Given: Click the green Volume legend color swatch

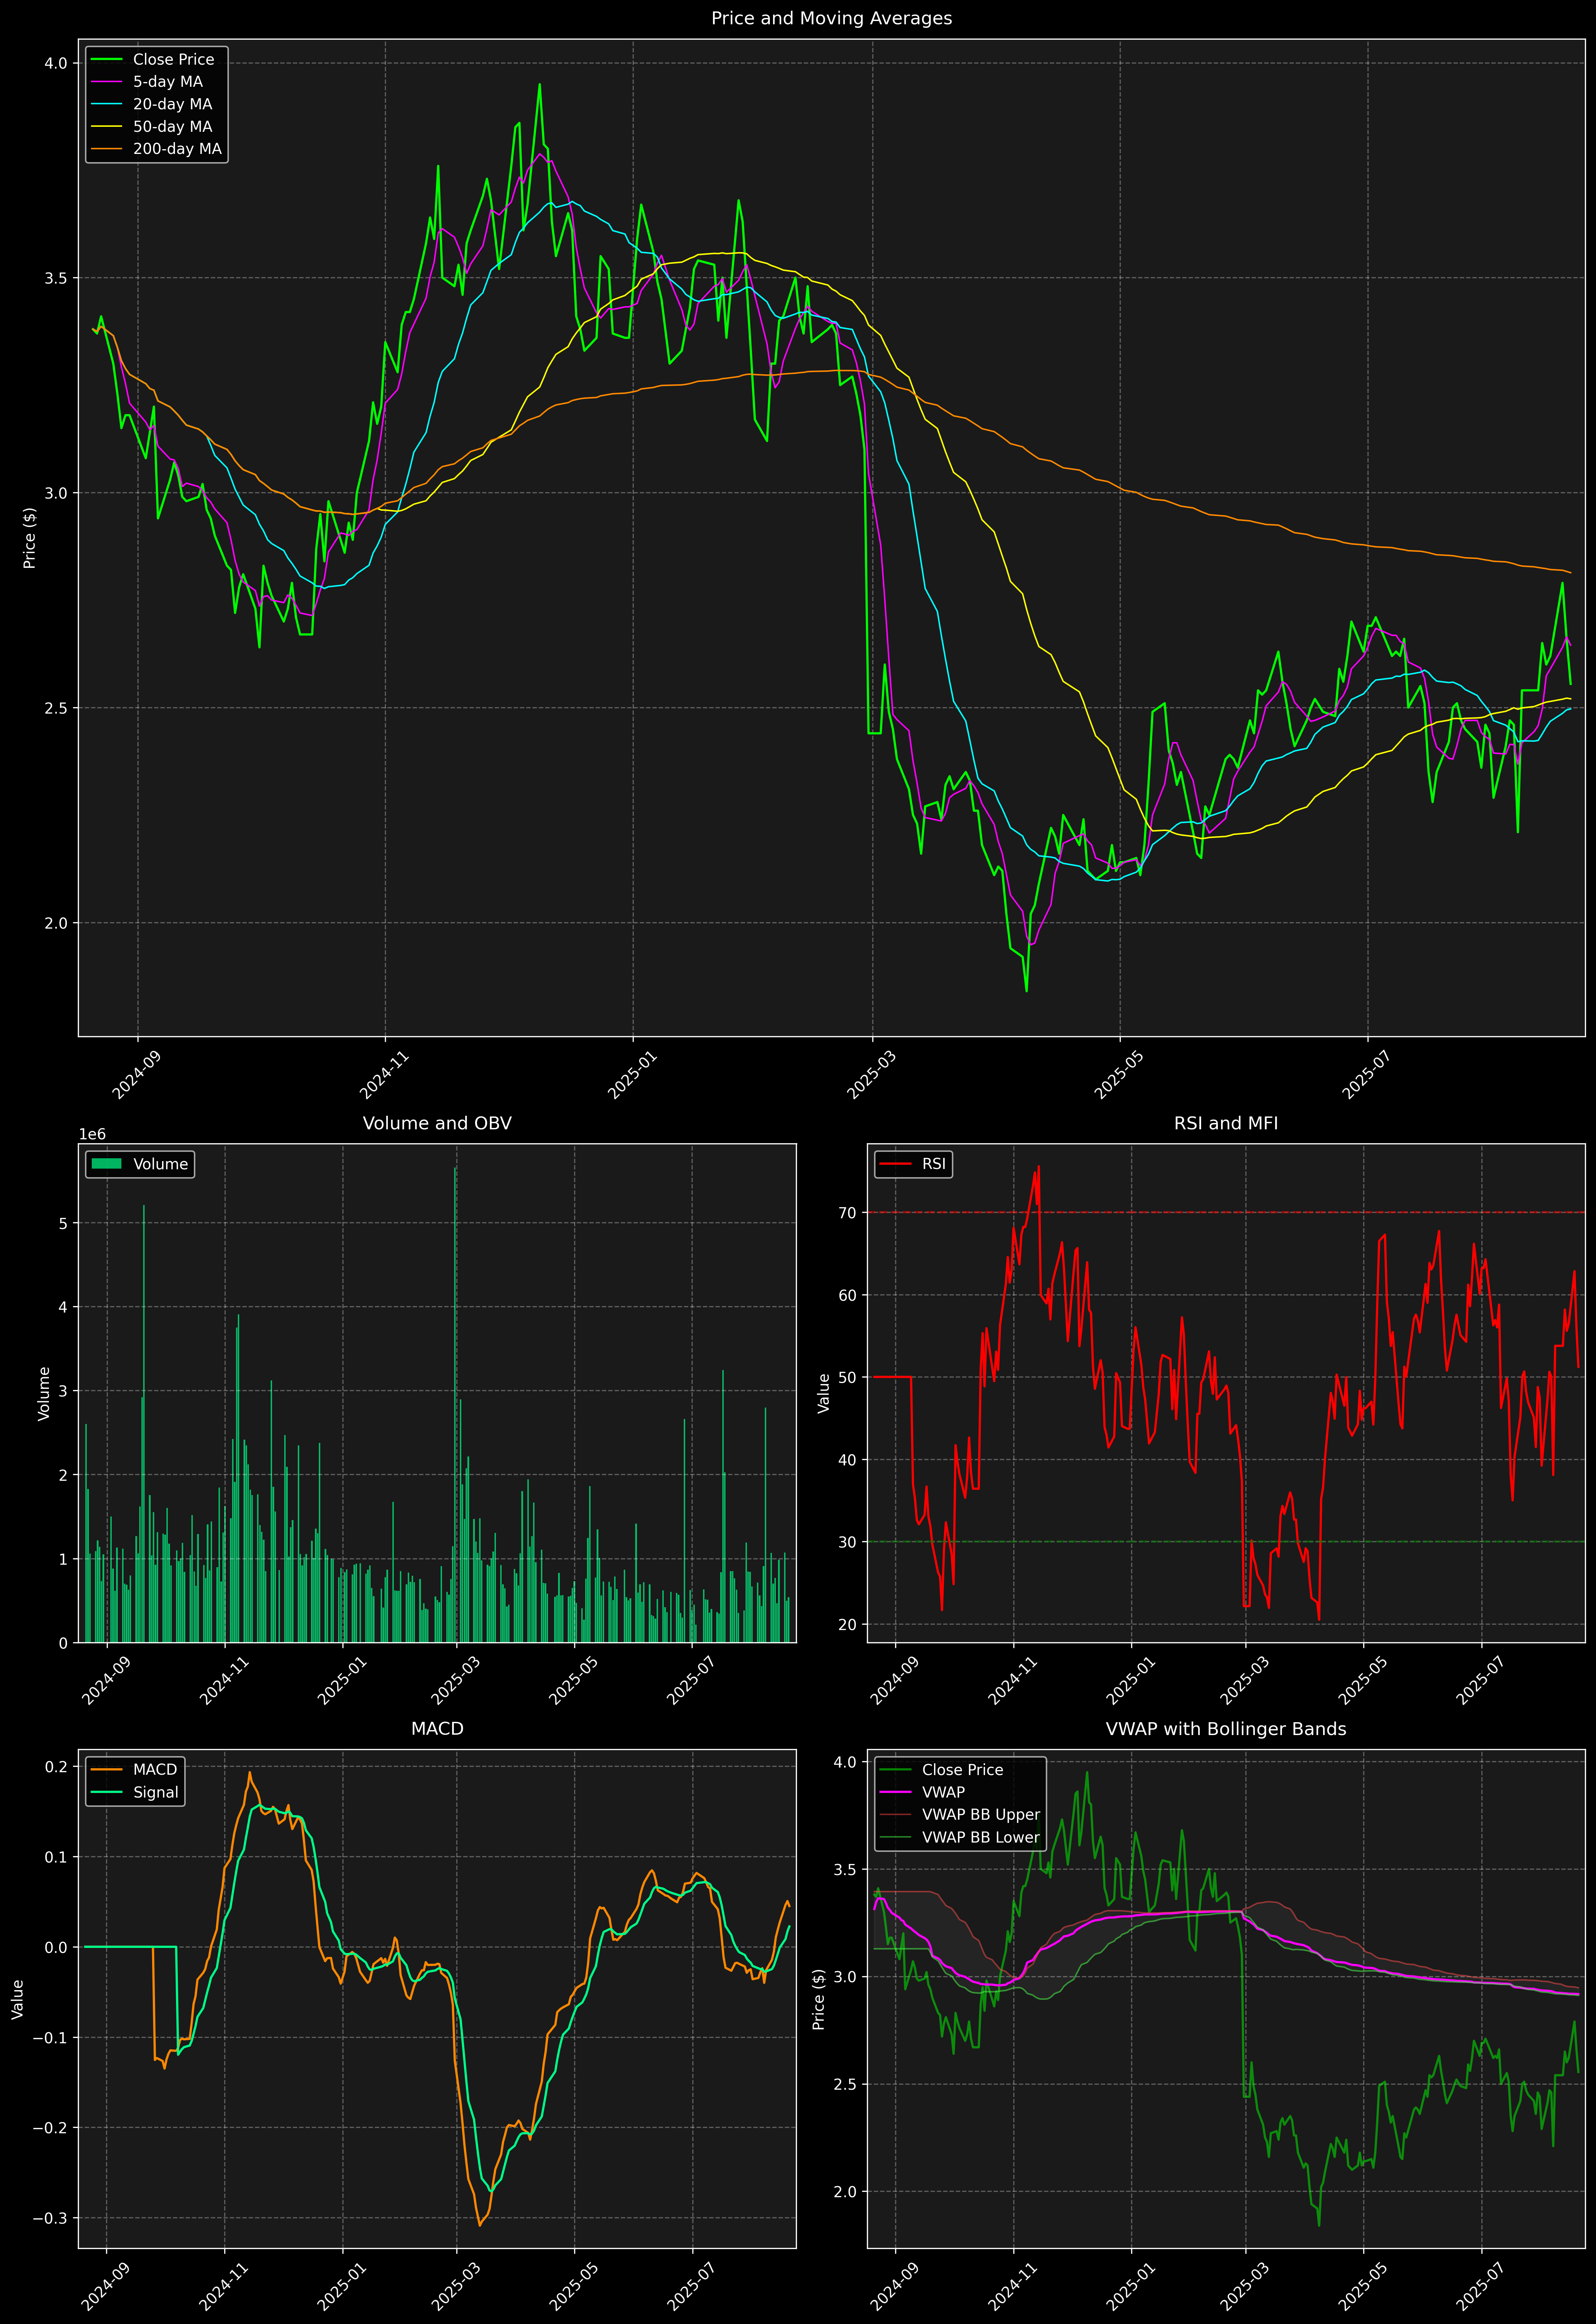Looking at the screenshot, I should (106, 1164).
